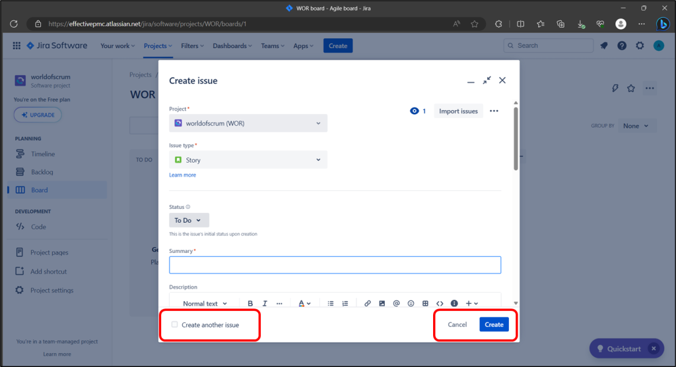Open Normal text style dropdown

point(205,303)
